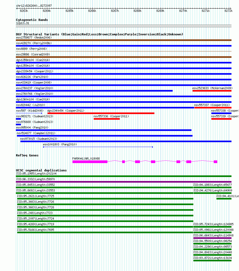Select nsv973015 (Sudmant2013) variant label

tap(39, 139)
